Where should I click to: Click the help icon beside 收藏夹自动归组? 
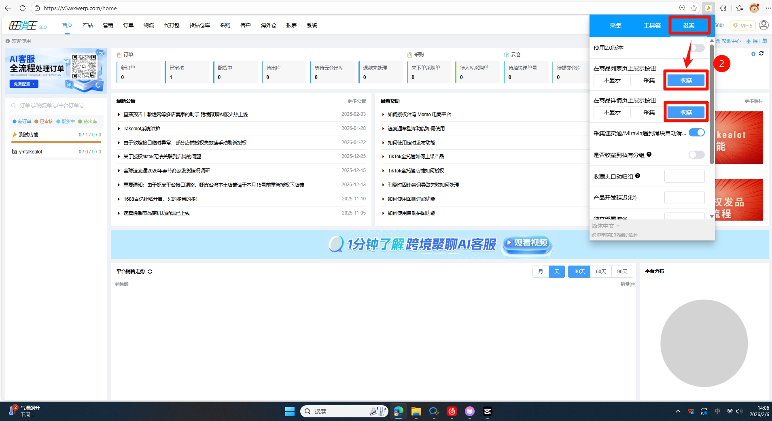tap(638, 176)
